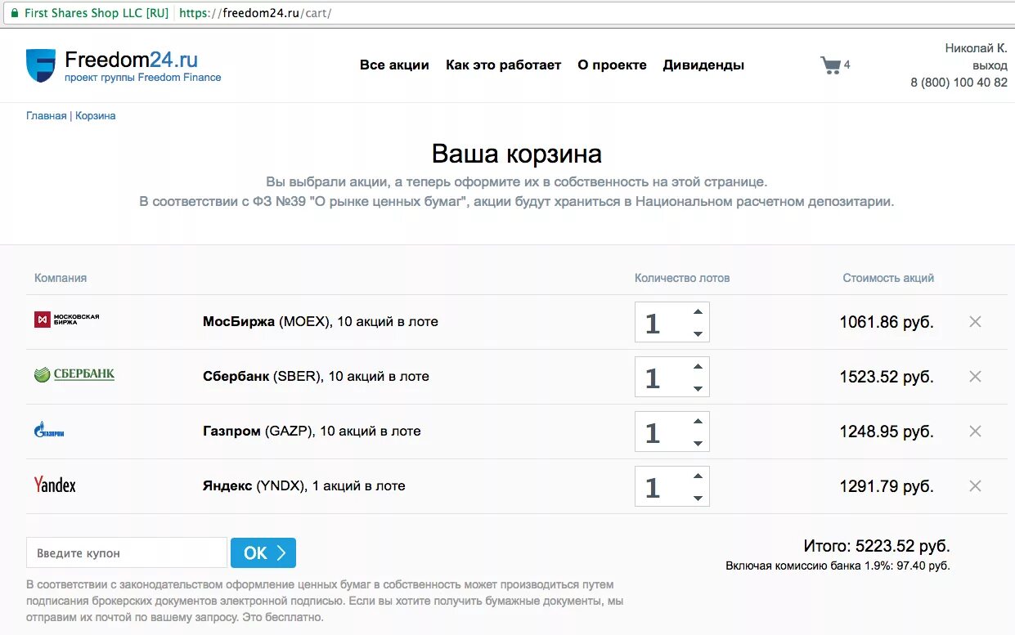Click the Компания column header
The height and width of the screenshot is (635, 1015).
[x=61, y=278]
